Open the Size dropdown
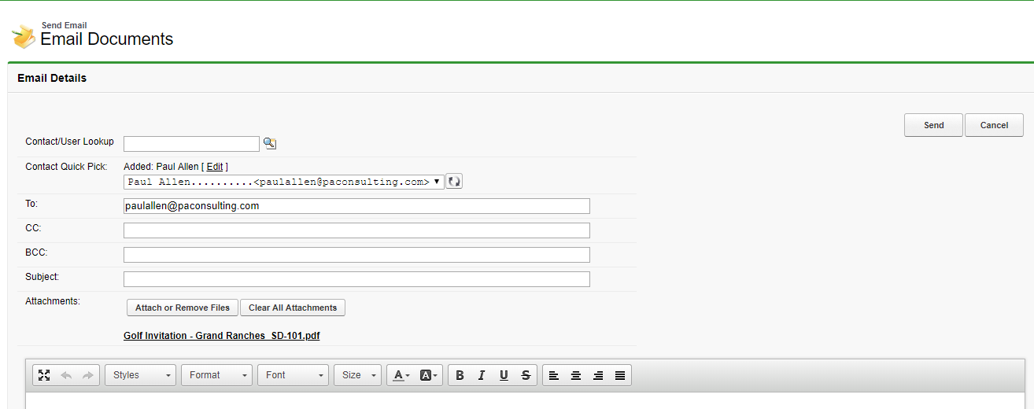 (358, 375)
